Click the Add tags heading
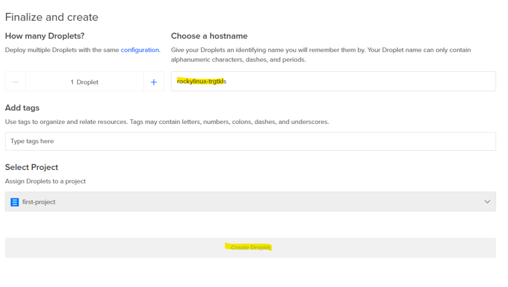 [22, 108]
